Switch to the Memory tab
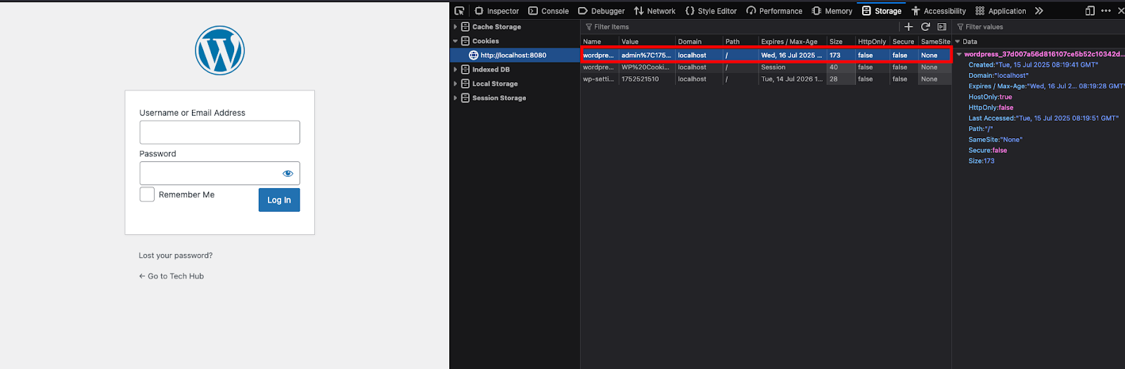The width and height of the screenshot is (1125, 369). tap(832, 11)
